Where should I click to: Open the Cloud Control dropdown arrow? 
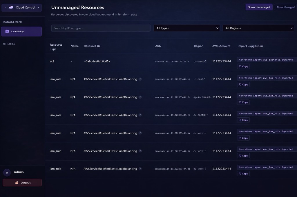click(x=38, y=8)
